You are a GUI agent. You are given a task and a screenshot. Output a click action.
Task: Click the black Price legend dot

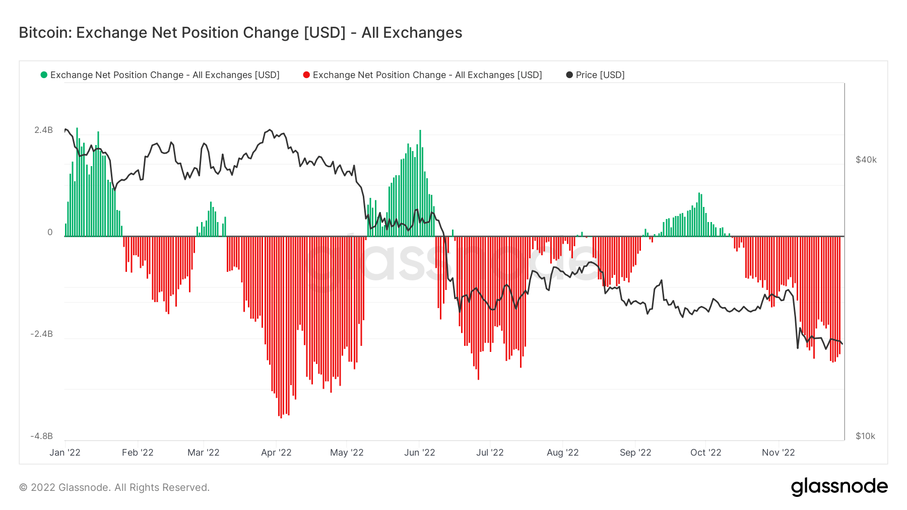(569, 75)
